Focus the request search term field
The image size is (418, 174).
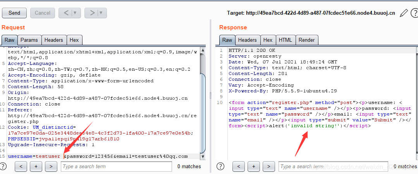[x=116, y=167]
